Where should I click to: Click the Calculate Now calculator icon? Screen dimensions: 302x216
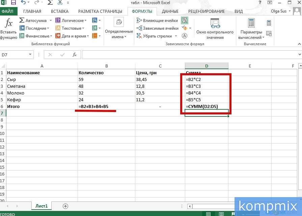point(269,23)
